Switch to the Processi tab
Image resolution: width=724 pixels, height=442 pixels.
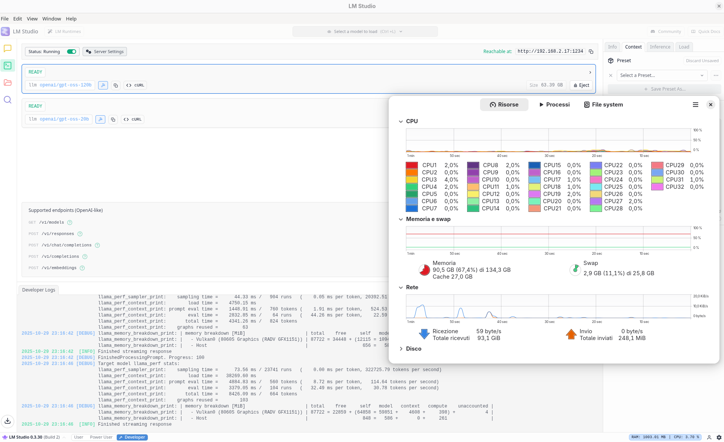click(554, 105)
